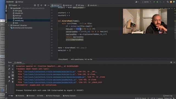Toggle soft-wrap in Run console
The height and width of the screenshot is (99, 176).
point(13,72)
